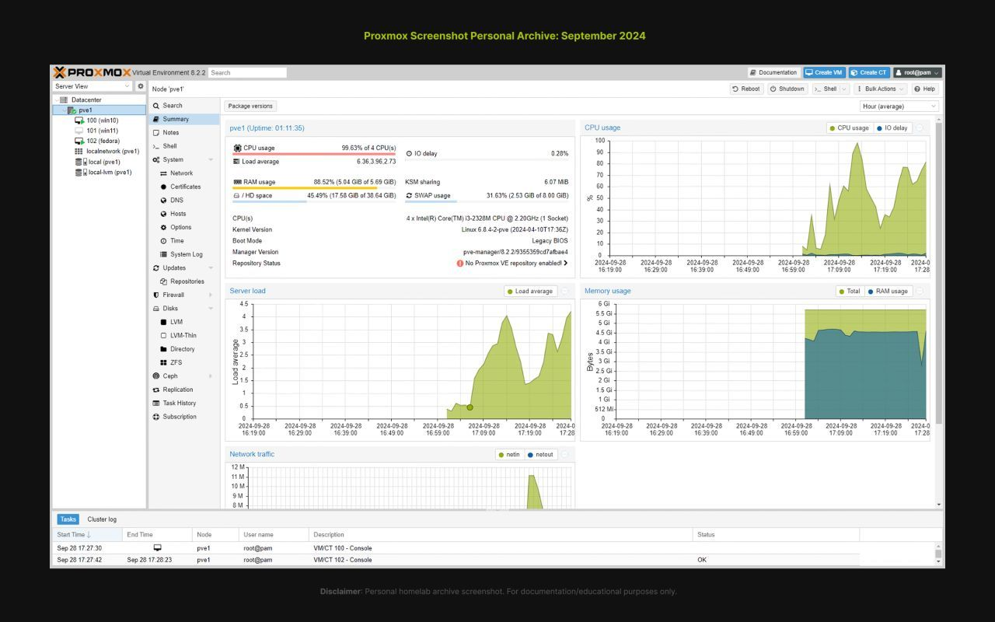
Task: Click the Proxmox logo
Action: pyautogui.click(x=92, y=72)
